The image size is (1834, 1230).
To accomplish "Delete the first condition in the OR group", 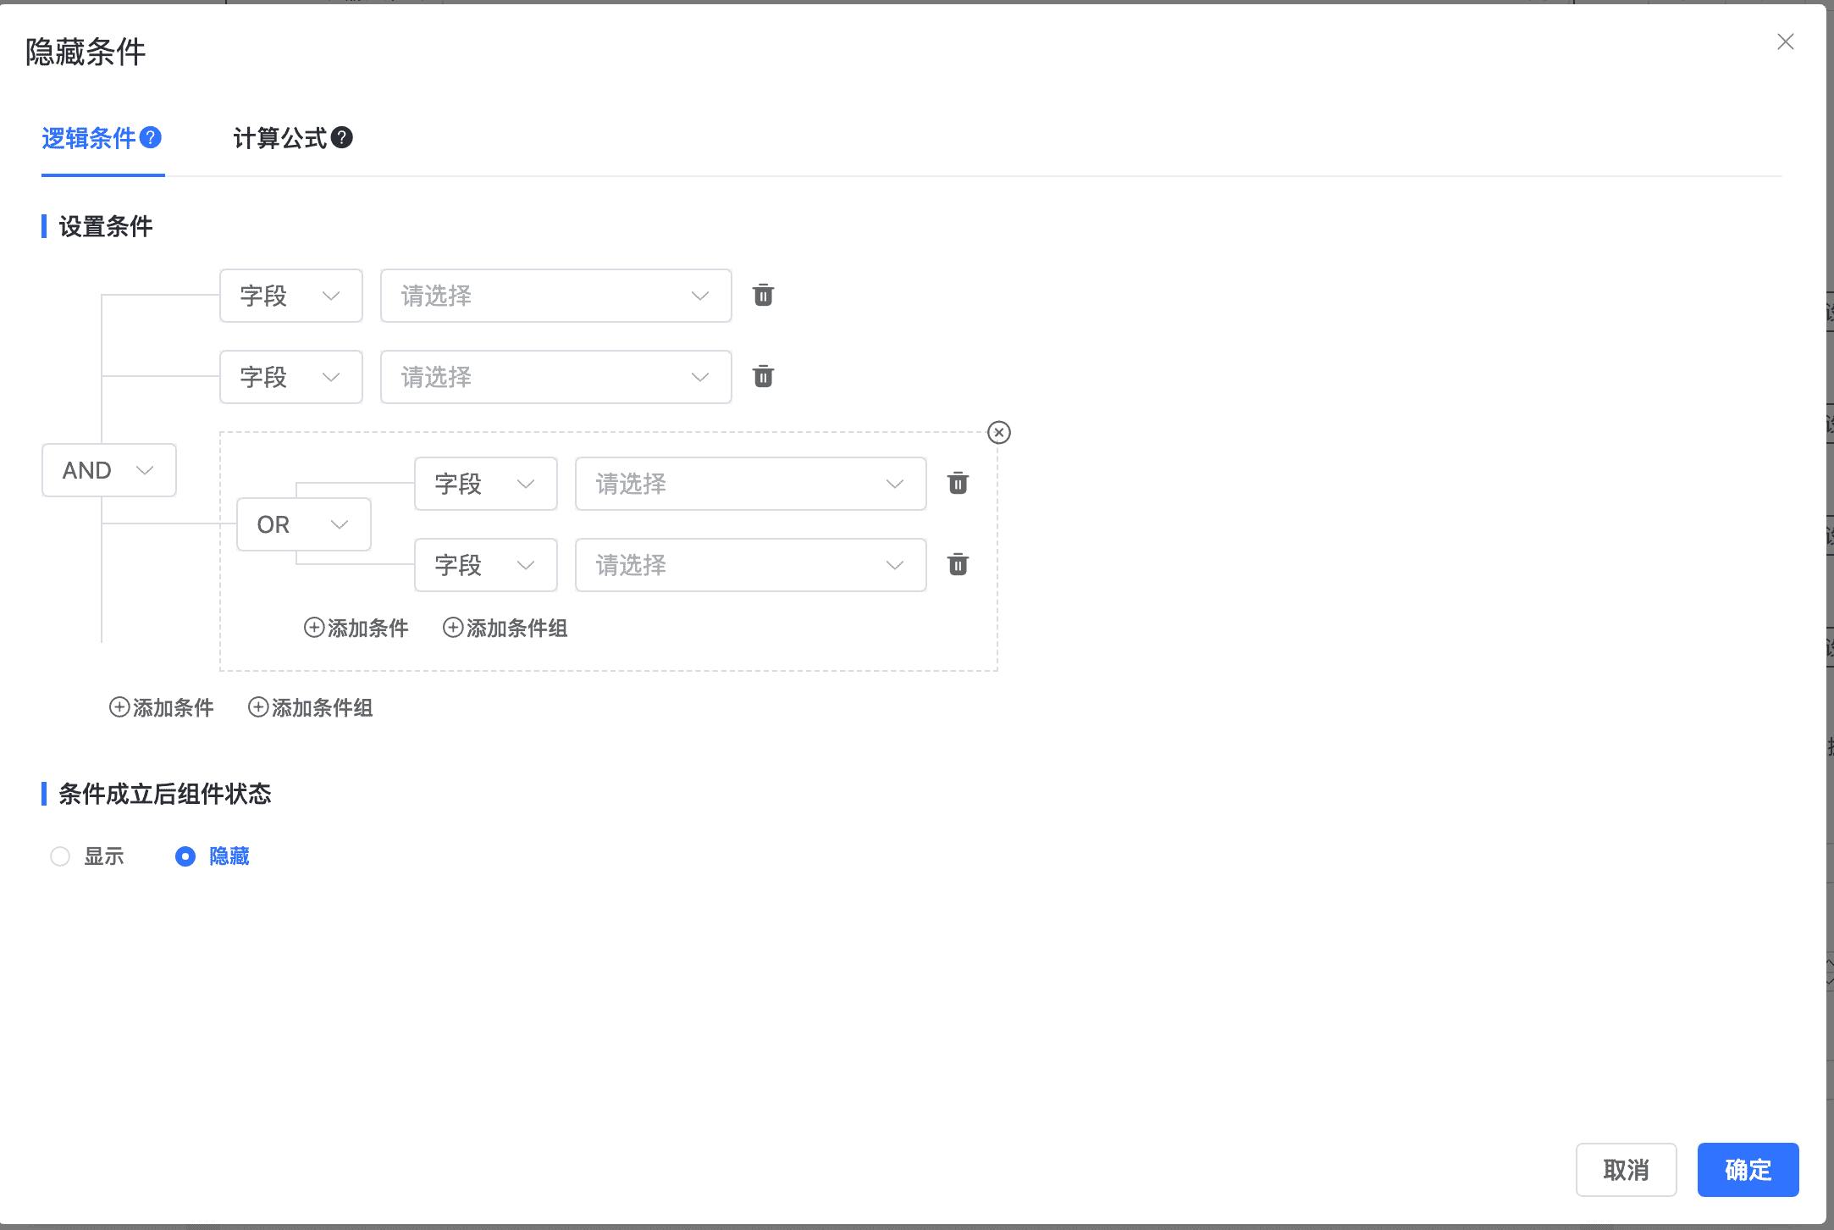I will (x=958, y=483).
